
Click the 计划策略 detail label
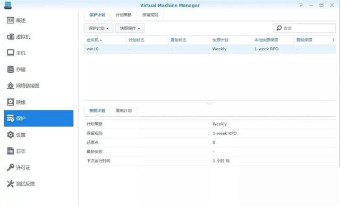(x=95, y=124)
